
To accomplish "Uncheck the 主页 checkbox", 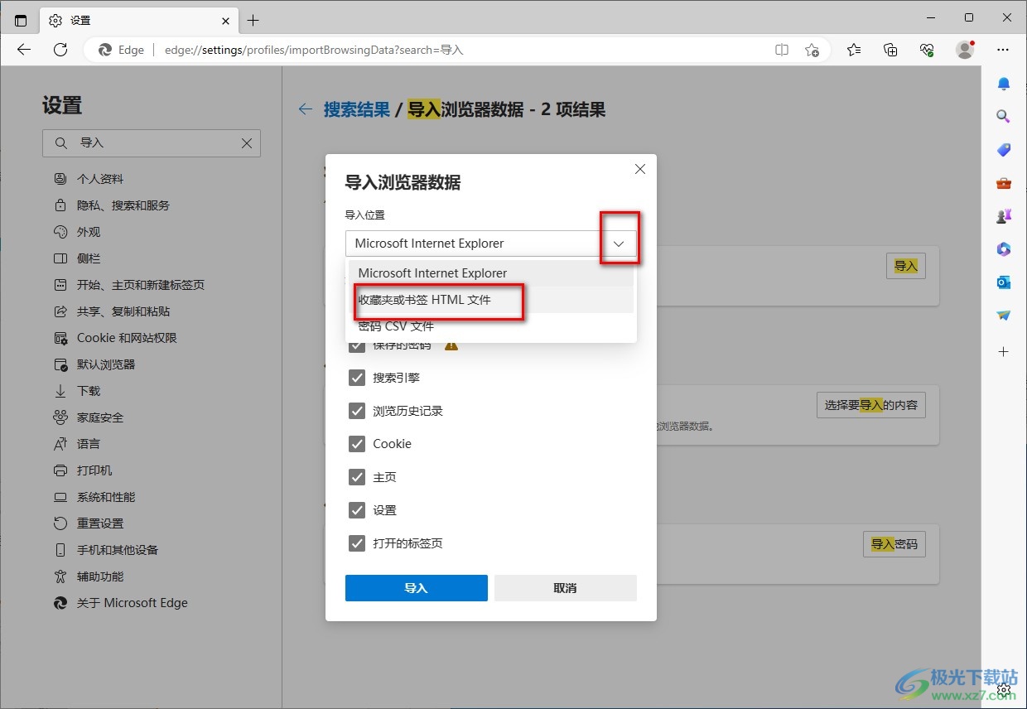I will pyautogui.click(x=357, y=477).
